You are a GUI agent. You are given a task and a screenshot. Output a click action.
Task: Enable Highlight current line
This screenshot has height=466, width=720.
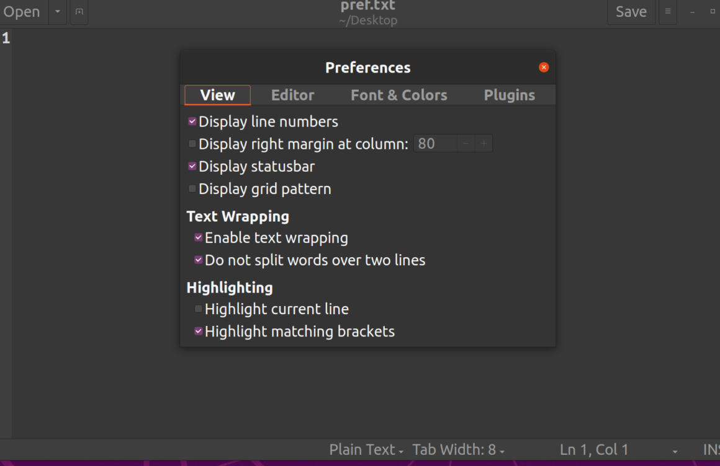[x=198, y=309]
